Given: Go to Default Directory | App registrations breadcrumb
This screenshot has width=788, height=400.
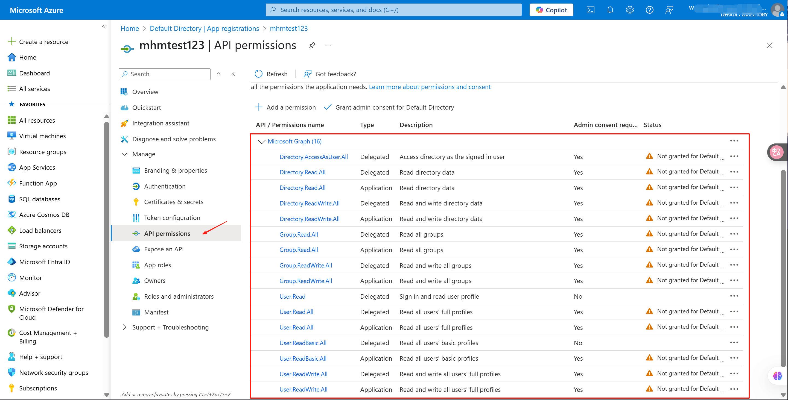Looking at the screenshot, I should [204, 28].
